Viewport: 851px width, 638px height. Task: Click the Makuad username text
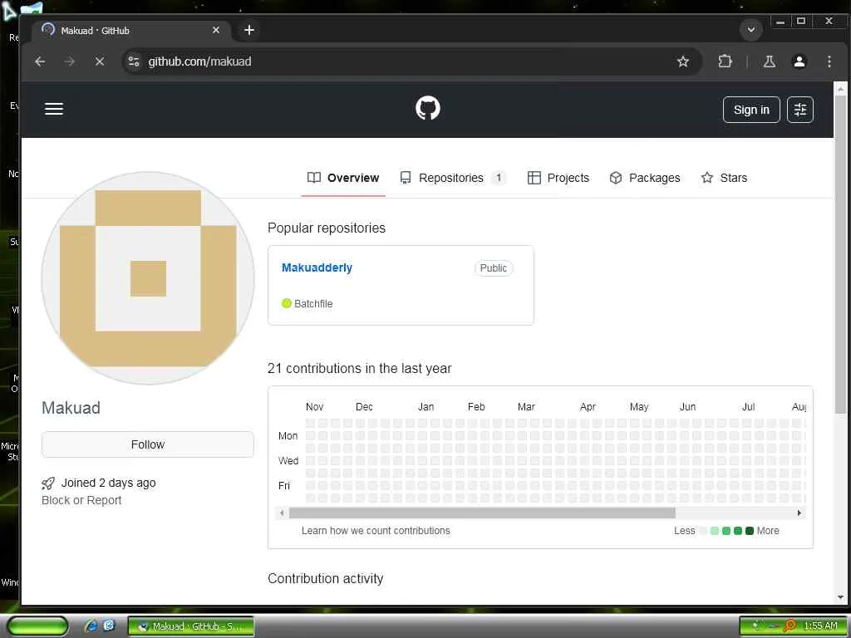(x=71, y=407)
